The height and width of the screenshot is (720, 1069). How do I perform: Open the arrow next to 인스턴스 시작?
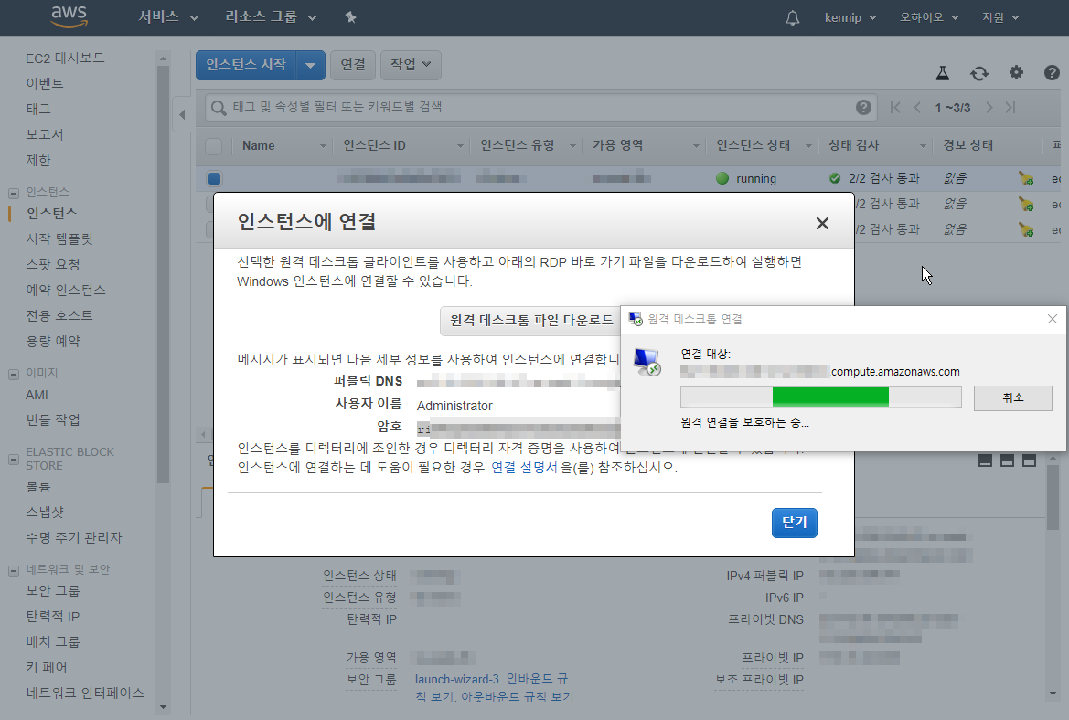[310, 66]
